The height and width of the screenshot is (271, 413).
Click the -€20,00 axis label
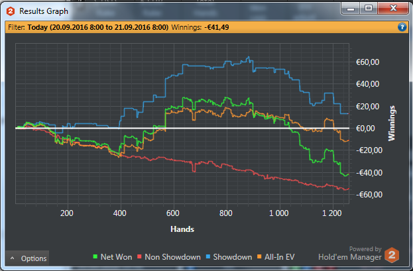[369, 150]
